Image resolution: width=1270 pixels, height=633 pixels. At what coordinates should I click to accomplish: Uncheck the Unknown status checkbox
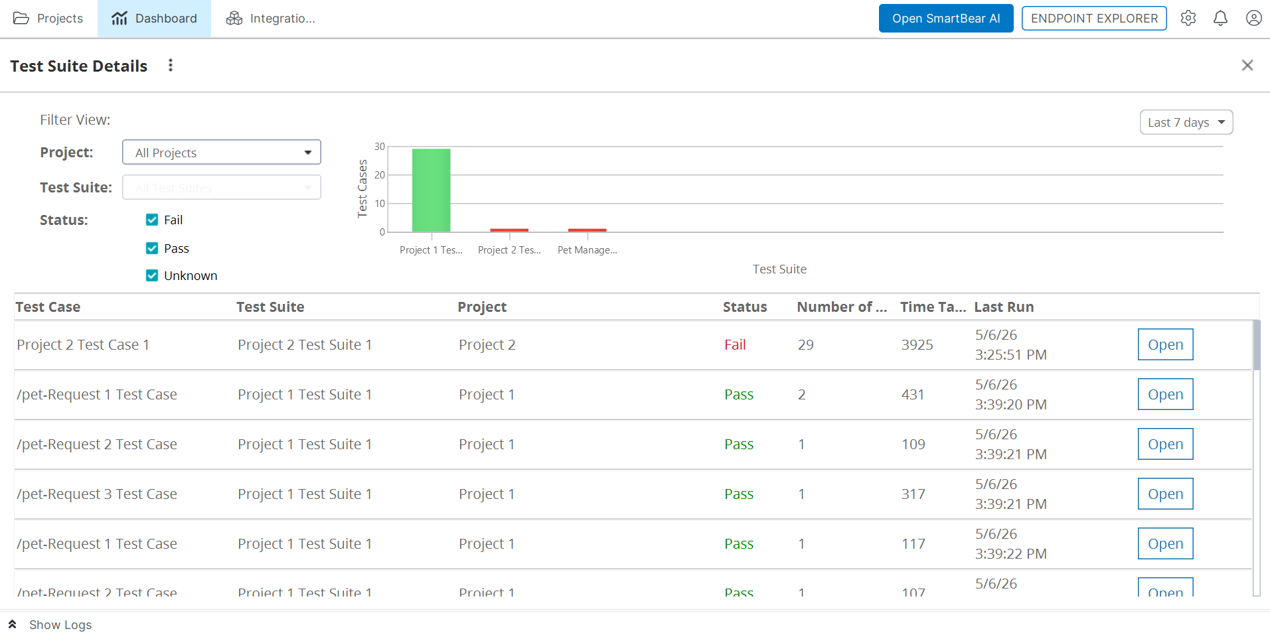pos(152,275)
